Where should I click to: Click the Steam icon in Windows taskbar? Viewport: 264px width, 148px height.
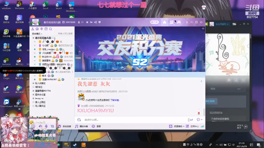(x=75, y=145)
